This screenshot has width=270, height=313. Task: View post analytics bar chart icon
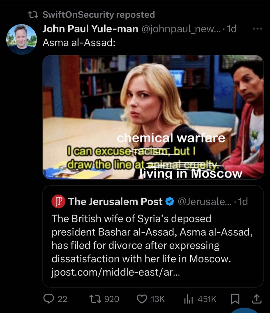click(x=188, y=299)
